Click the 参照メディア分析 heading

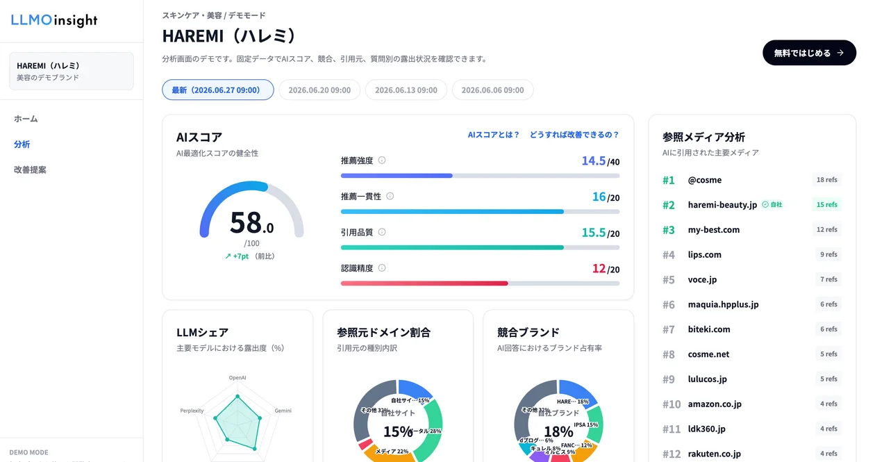click(x=703, y=137)
